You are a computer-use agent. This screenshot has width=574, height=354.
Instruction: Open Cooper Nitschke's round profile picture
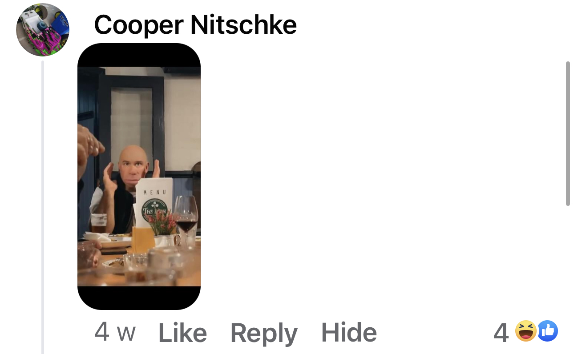tap(43, 30)
